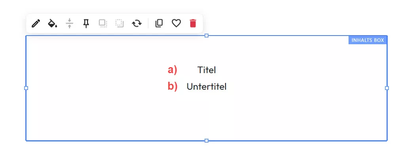Click the INHALTS BOX label tag
Viewport: 417px width, 162px height.
(x=368, y=40)
